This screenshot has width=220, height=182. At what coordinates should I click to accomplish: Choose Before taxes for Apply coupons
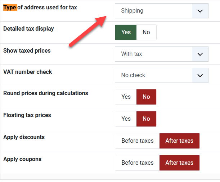pyautogui.click(x=138, y=163)
